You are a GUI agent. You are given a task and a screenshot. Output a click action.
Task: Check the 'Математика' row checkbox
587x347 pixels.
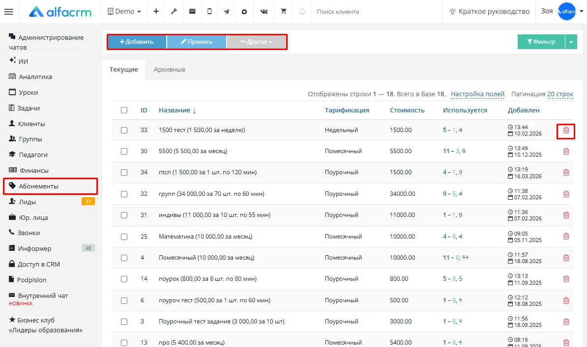pos(124,237)
